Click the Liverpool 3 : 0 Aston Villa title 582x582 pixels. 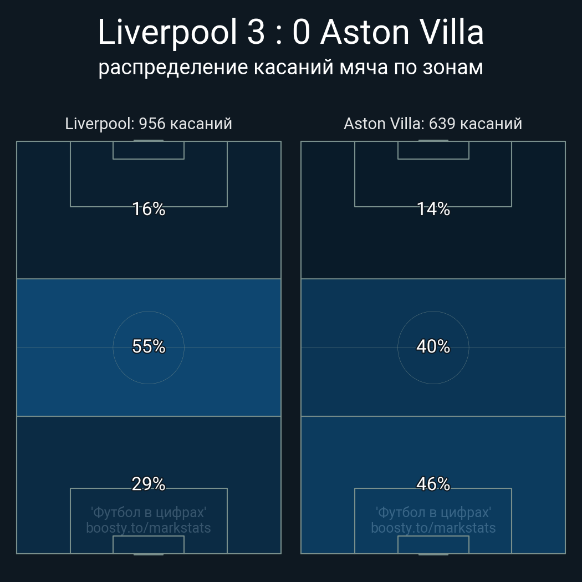290,33
